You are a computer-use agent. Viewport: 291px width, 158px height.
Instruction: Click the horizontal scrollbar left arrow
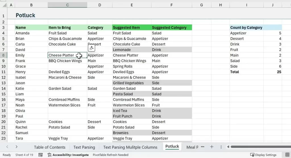(x=228, y=147)
